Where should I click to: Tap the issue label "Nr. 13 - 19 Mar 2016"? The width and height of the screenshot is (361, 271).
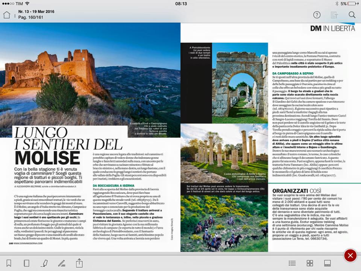36,12
